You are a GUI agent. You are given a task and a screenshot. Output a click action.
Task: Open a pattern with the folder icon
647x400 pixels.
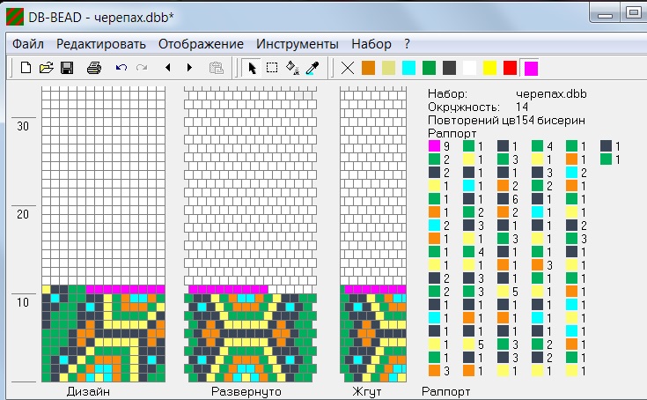tap(46, 68)
